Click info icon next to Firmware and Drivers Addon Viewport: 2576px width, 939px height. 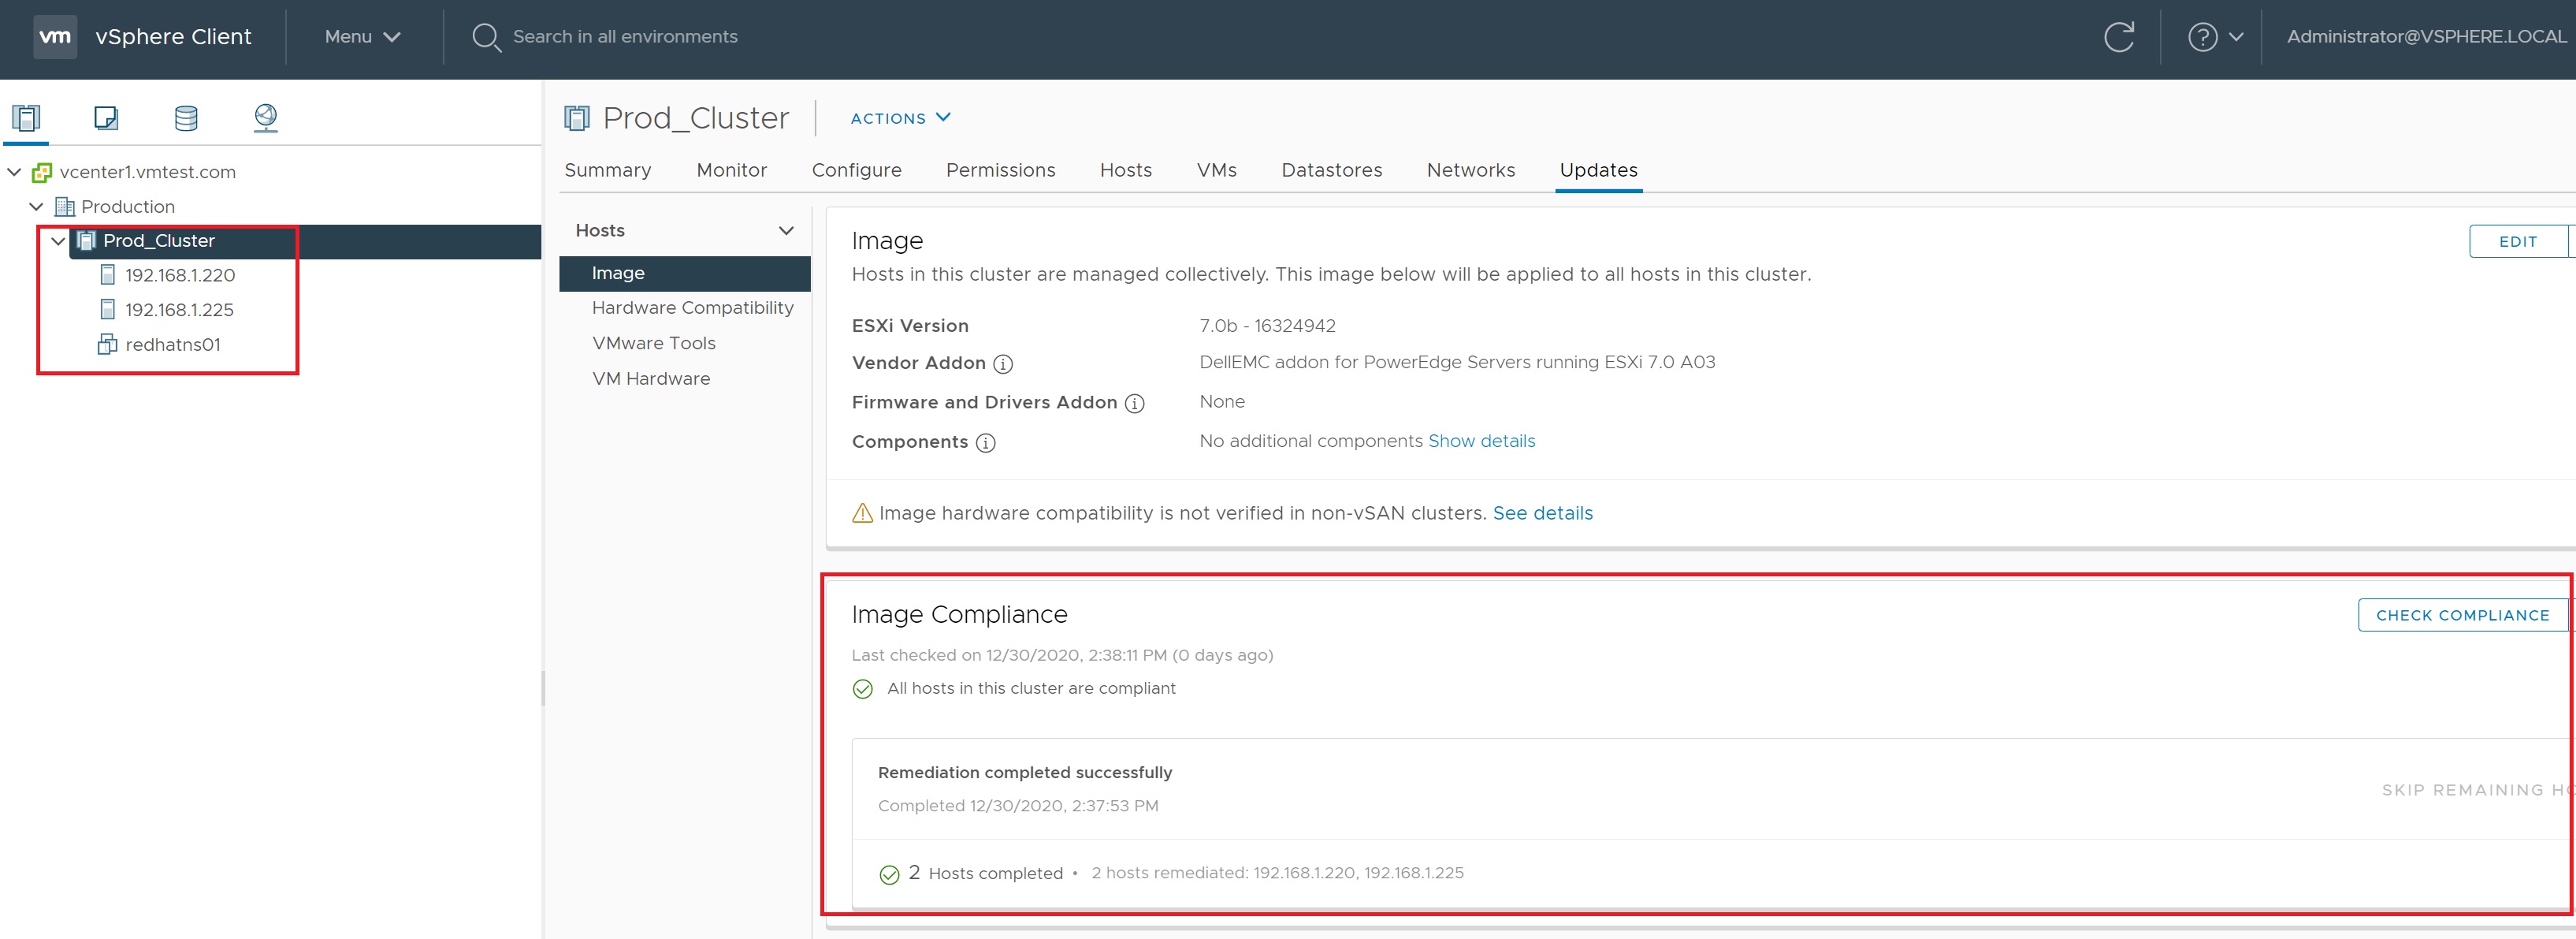point(1134,403)
